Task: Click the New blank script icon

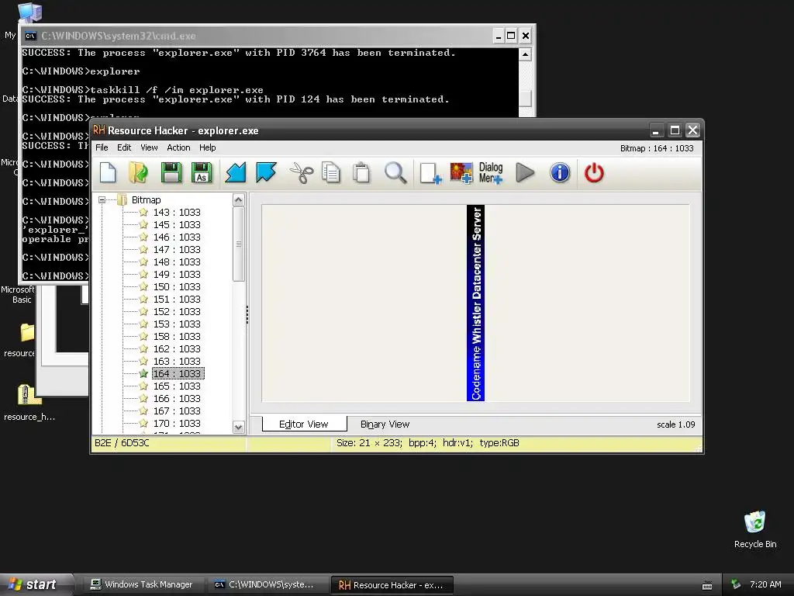Action: tap(108, 173)
